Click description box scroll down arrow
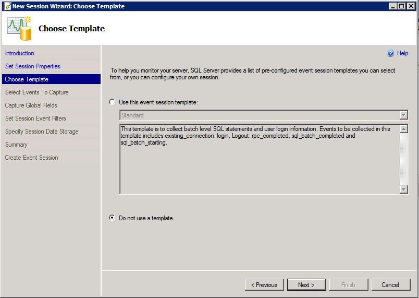Screen dimensions: 419x298 403,189
